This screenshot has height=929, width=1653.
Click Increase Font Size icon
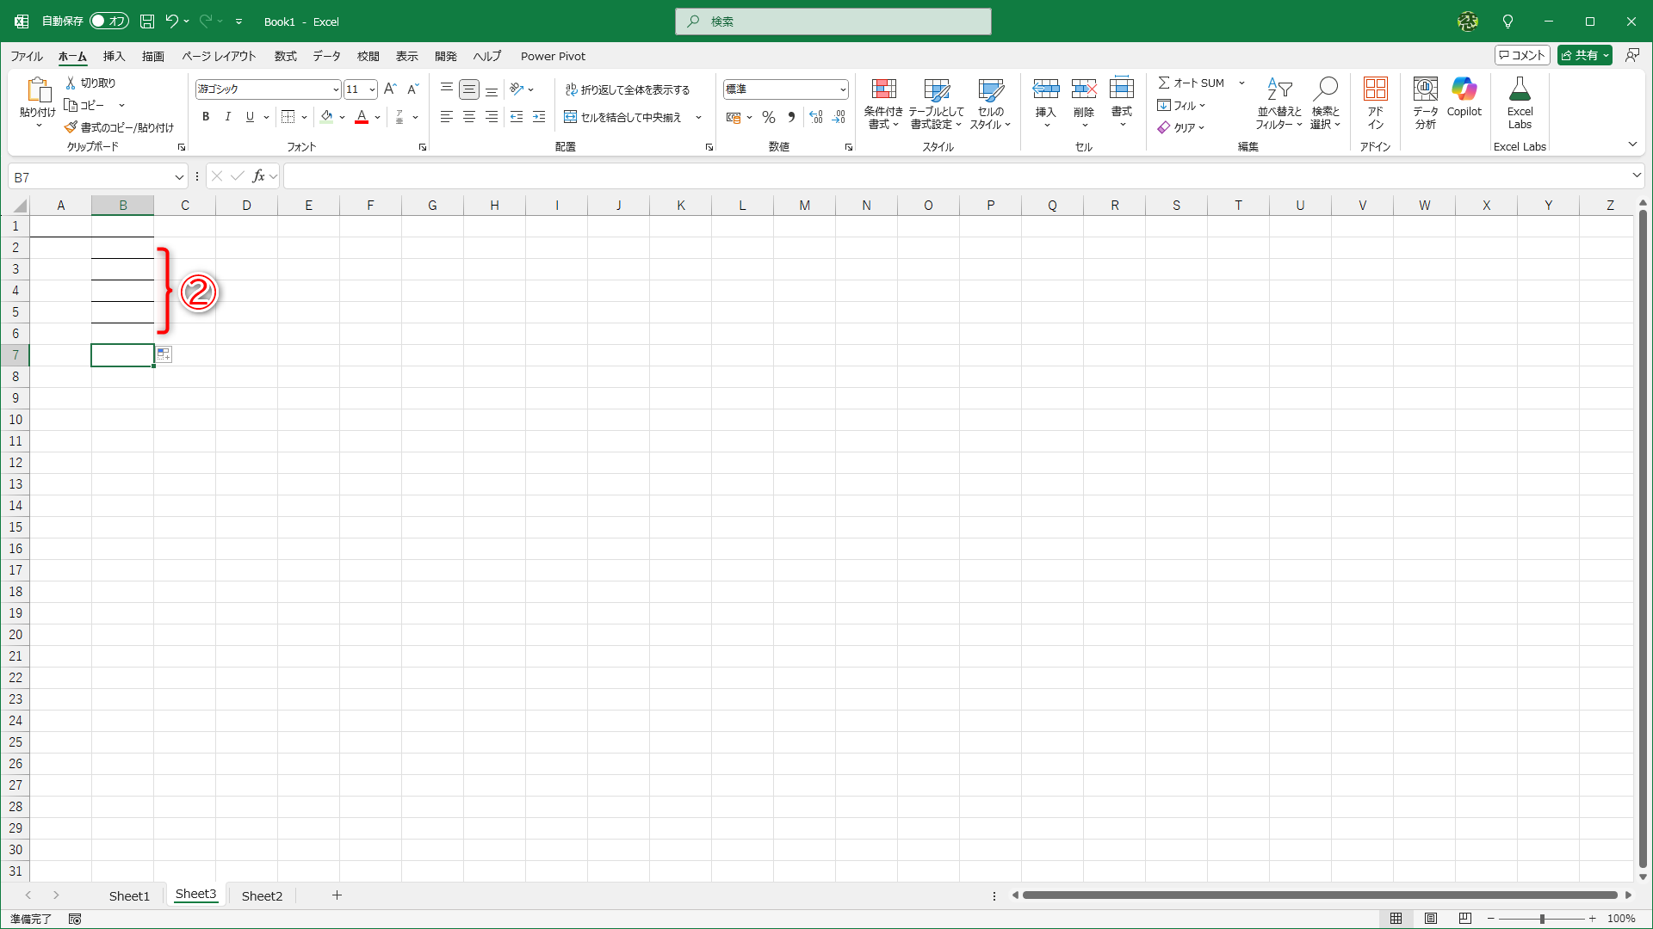pos(390,89)
